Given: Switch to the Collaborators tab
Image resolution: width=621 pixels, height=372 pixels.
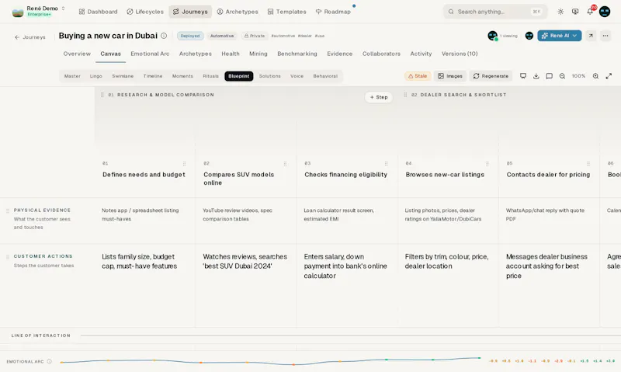Looking at the screenshot, I should point(381,54).
